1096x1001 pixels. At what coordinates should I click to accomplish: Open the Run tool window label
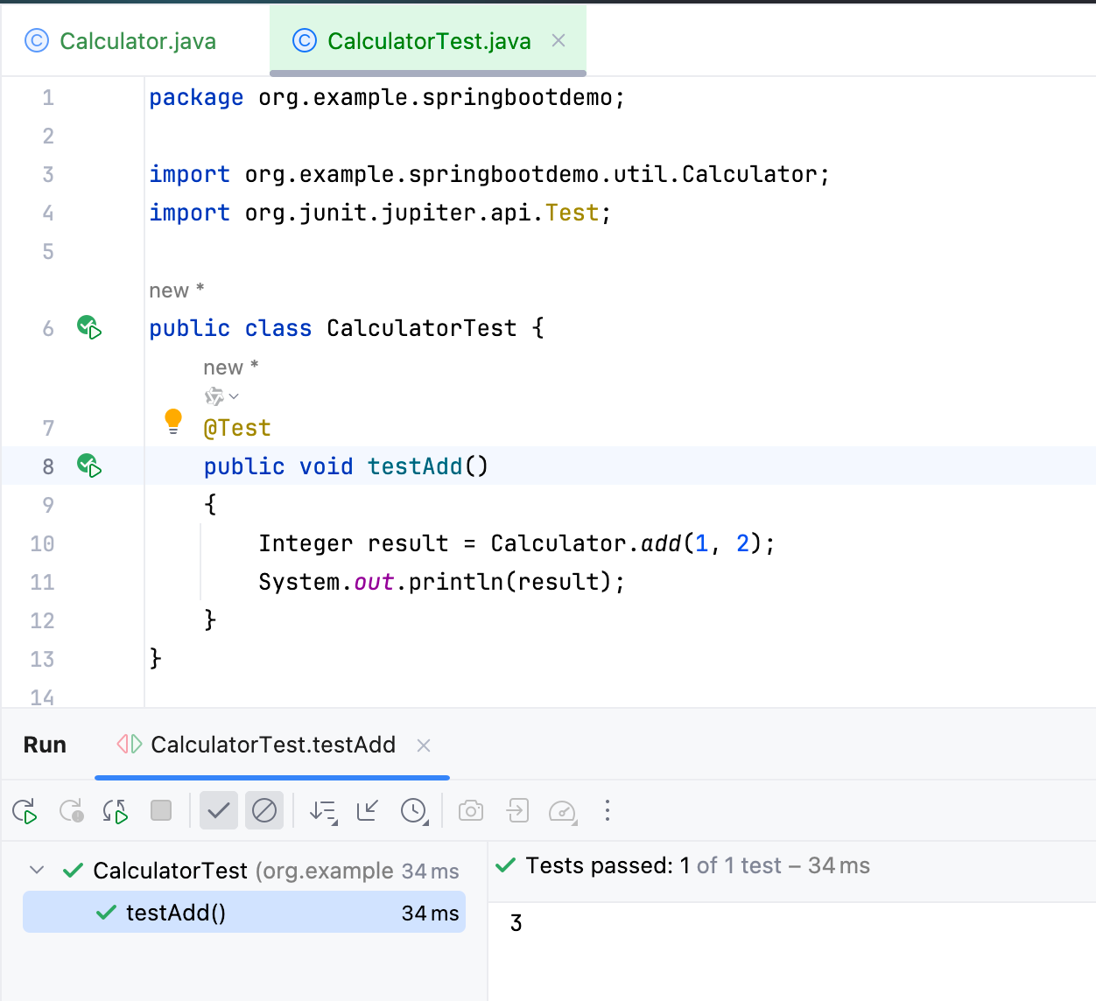45,745
